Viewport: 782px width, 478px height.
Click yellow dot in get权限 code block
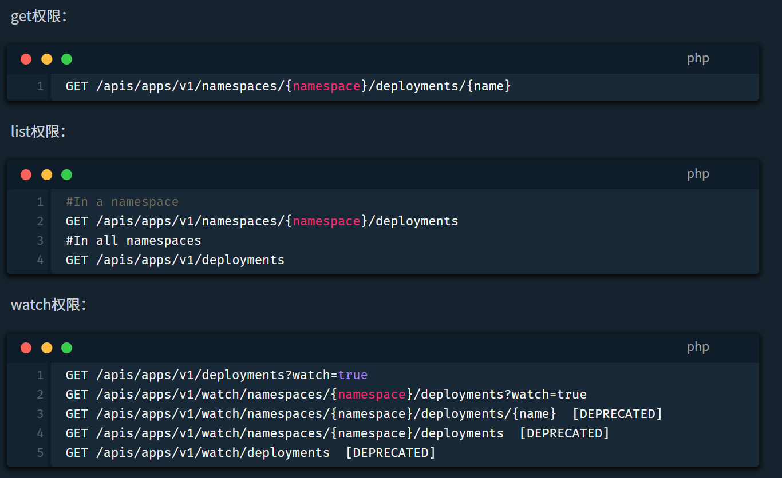point(46,59)
